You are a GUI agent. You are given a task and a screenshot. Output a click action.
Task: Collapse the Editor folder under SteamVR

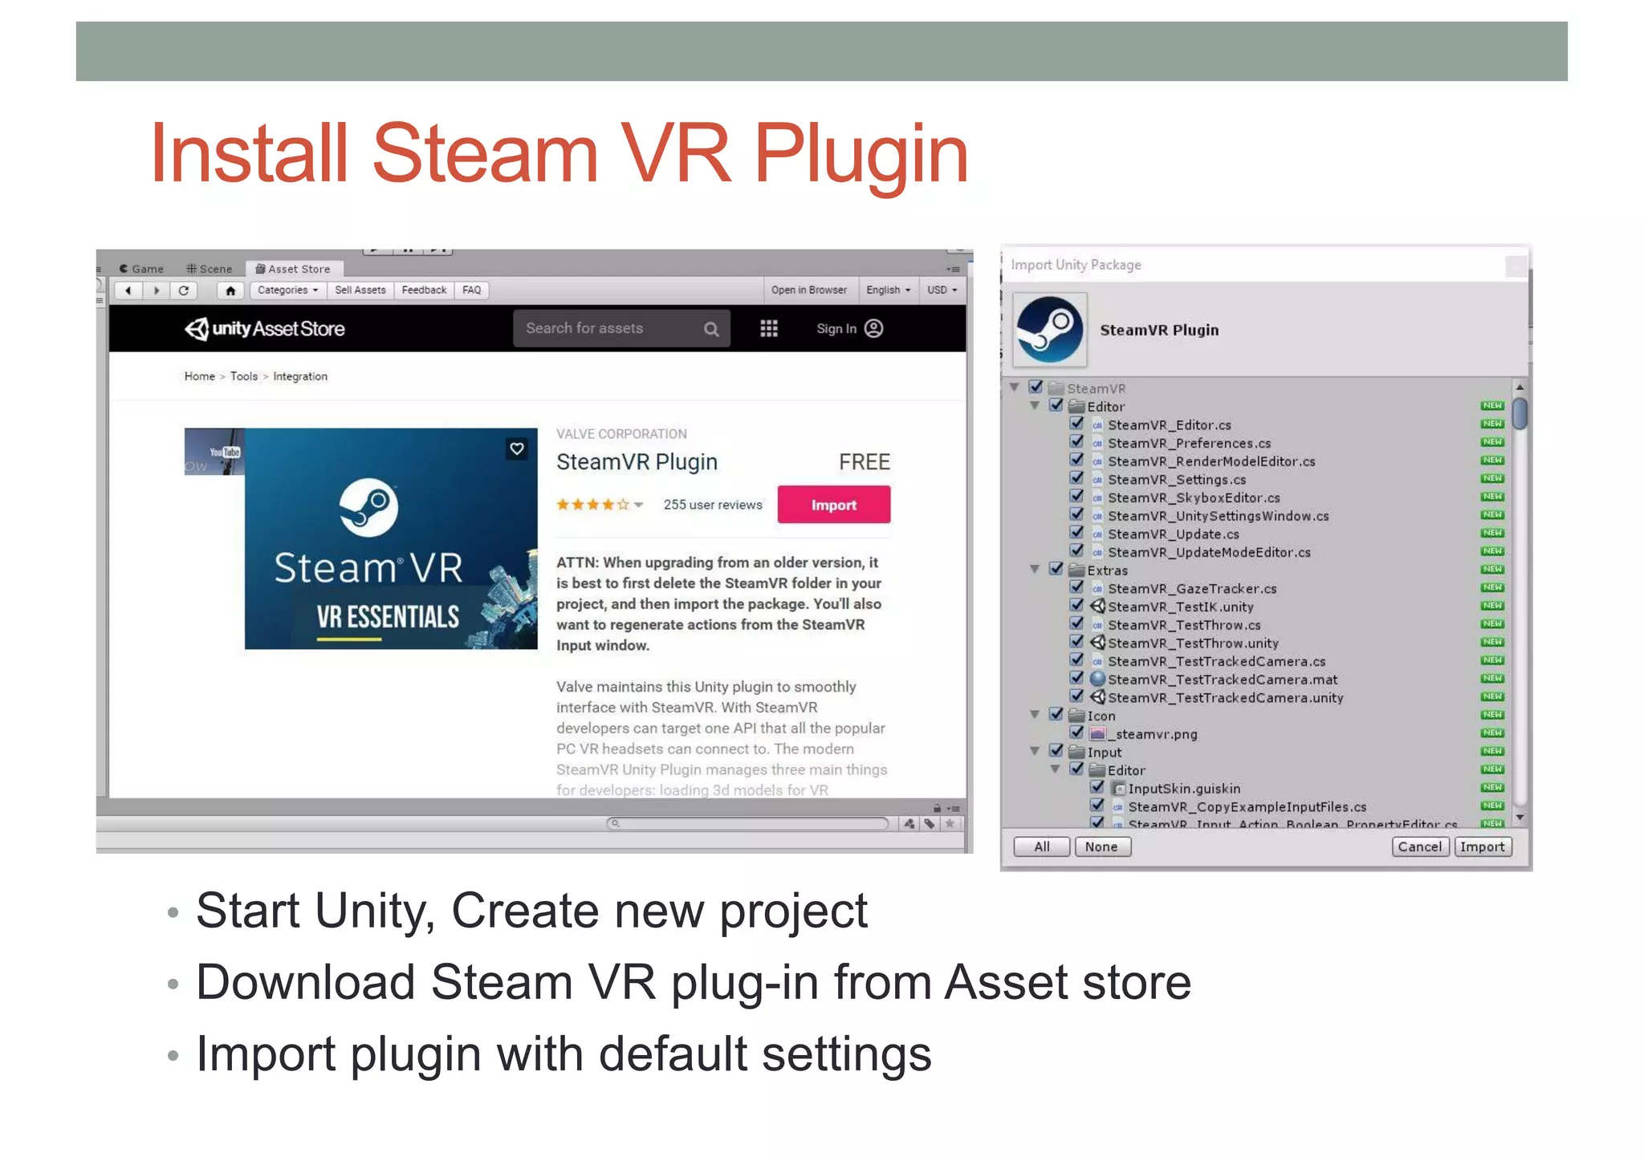pyautogui.click(x=1036, y=406)
